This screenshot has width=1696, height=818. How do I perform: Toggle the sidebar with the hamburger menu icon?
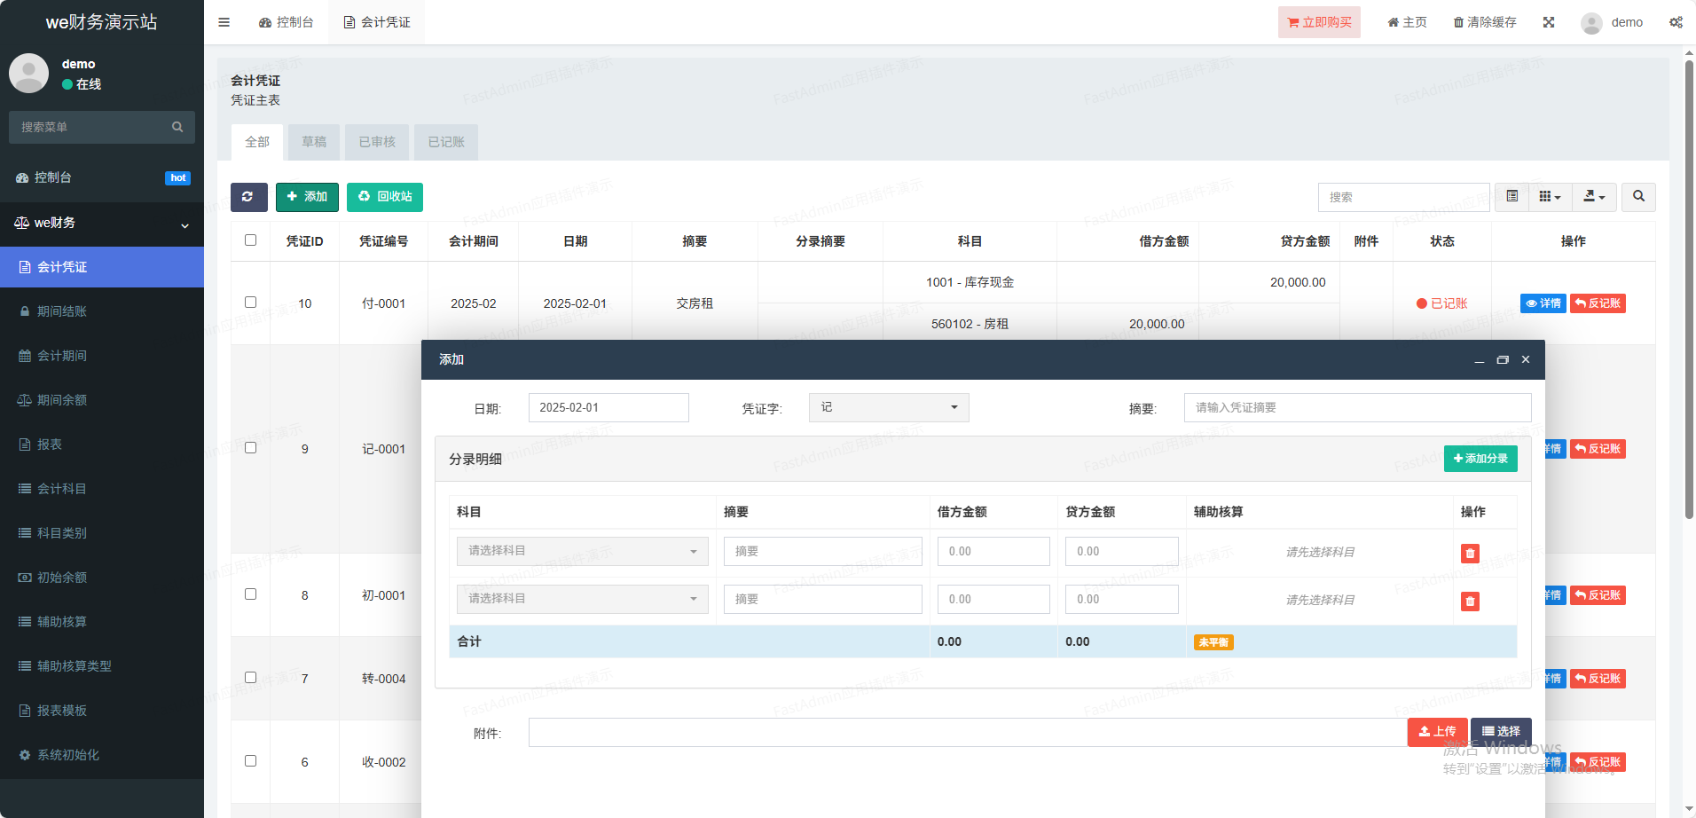pos(224,22)
